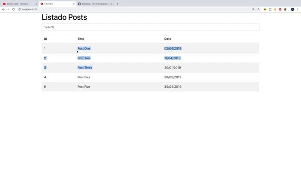Screen dimensions: 301x169
Task: Click the red stop-sign extension icon
Action: [x=280, y=9]
